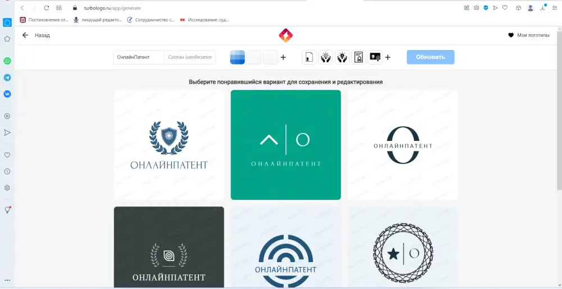Select the certificate document icon
Image resolution: width=562 pixels, height=289 pixels.
pyautogui.click(x=358, y=57)
